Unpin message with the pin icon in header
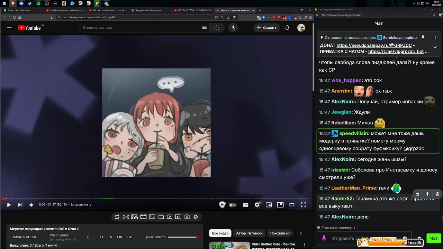443x249 pixels. pos(423,37)
